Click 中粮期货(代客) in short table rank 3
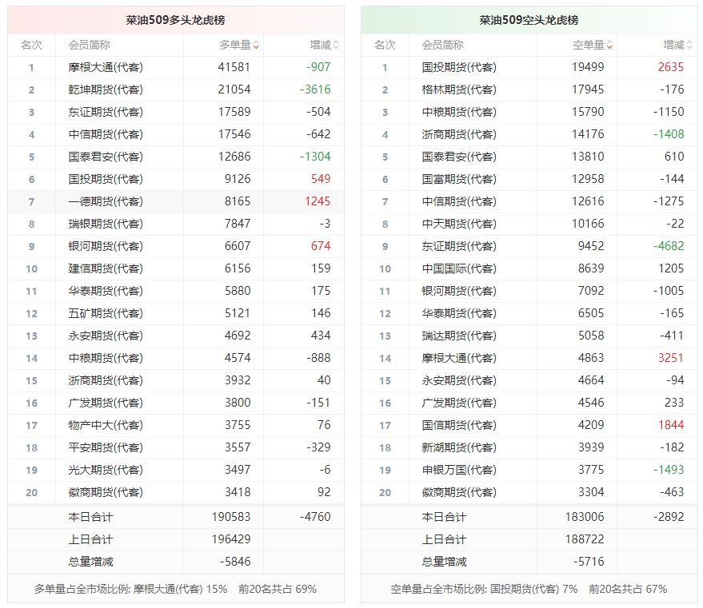Image resolution: width=703 pixels, height=608 pixels. 459,112
